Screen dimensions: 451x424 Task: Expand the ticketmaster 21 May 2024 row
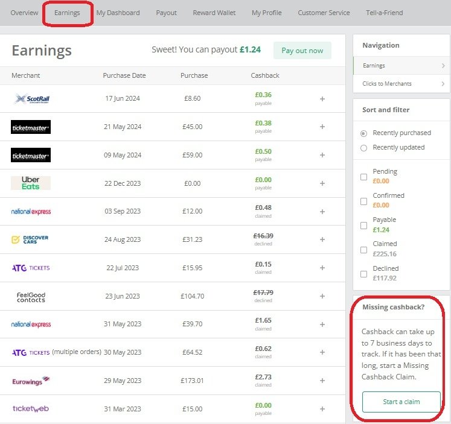pyautogui.click(x=322, y=127)
